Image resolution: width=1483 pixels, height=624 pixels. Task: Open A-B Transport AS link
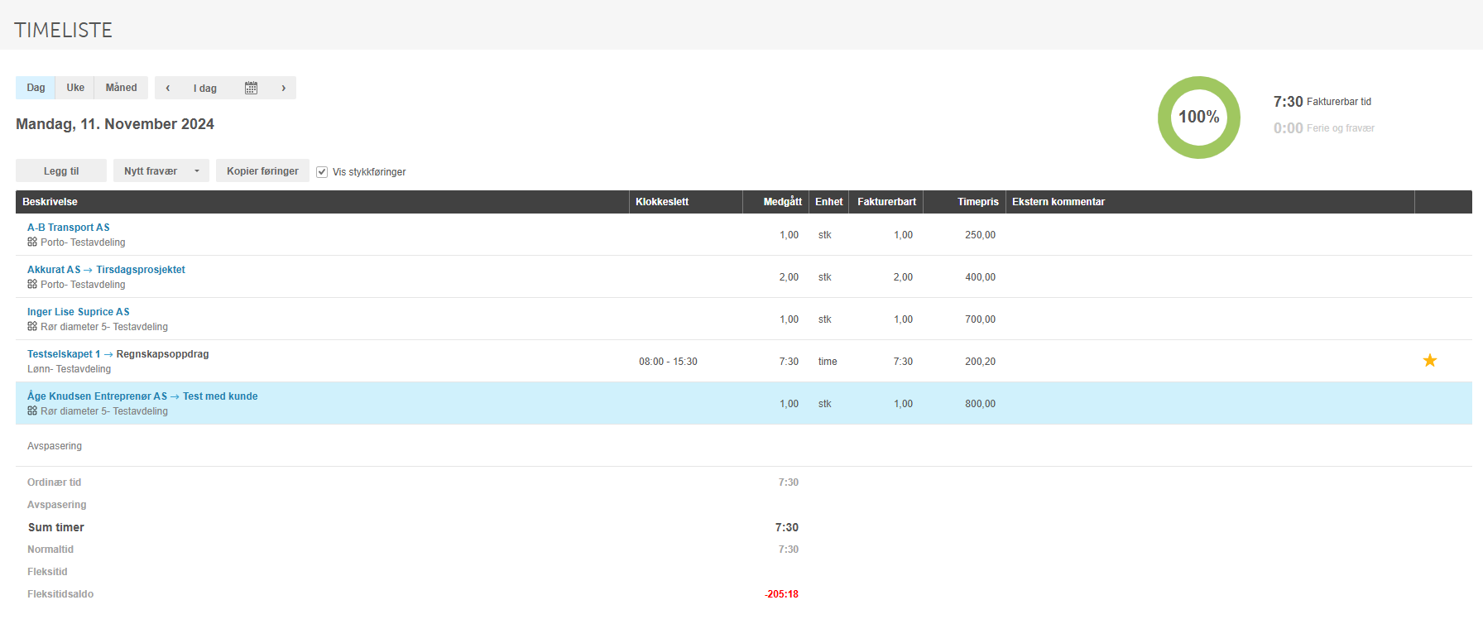click(x=69, y=228)
